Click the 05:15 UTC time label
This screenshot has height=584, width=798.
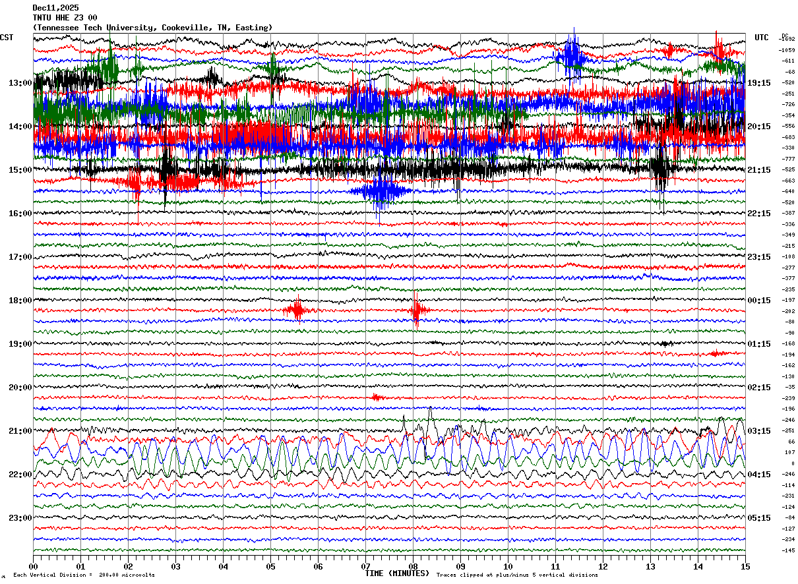coord(759,518)
